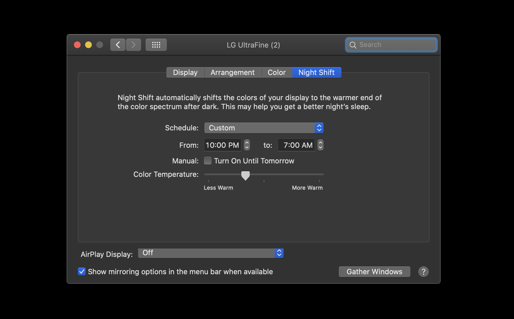The height and width of the screenshot is (319, 514).
Task: Minimize window with yellow button
Action: 88,45
